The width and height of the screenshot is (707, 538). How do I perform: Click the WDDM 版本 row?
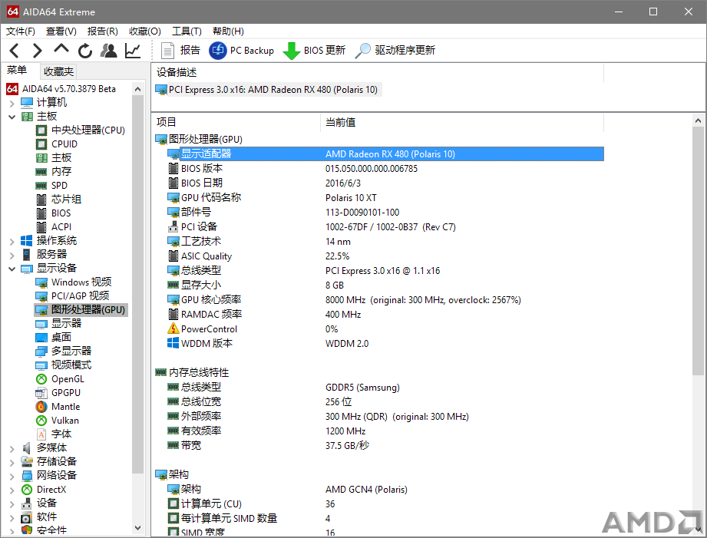coord(385,344)
